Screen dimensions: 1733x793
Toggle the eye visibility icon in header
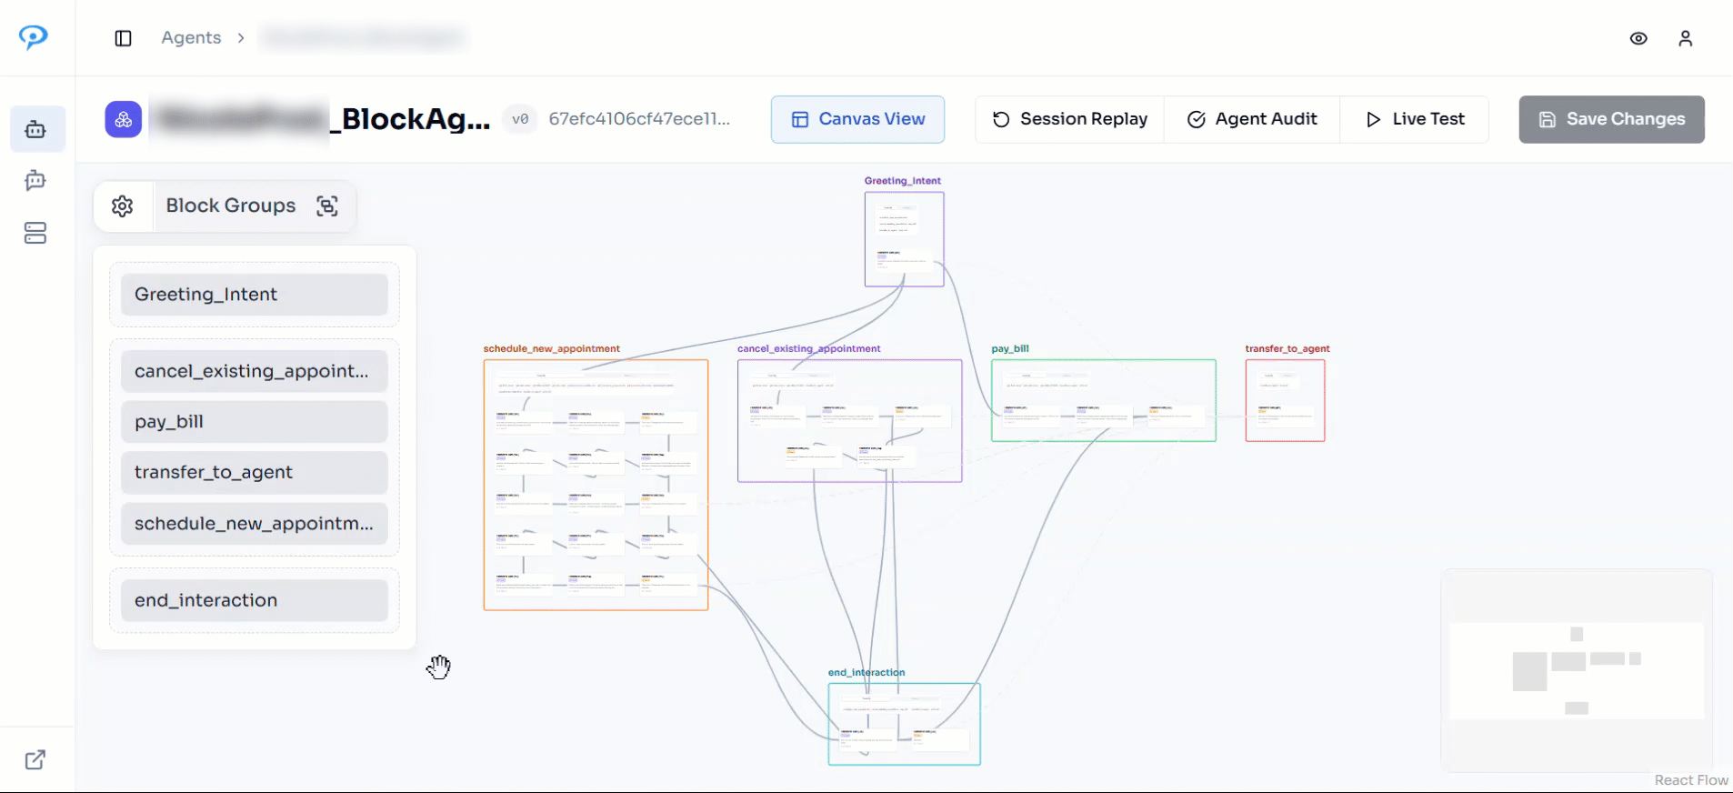1638,38
